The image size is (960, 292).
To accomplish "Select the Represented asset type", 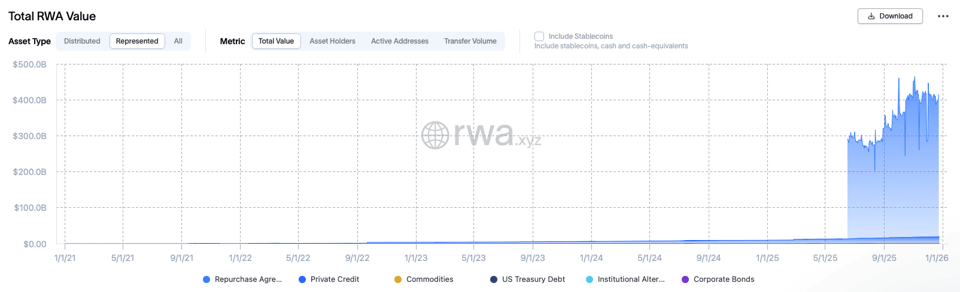I will click(x=137, y=41).
